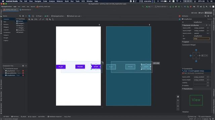This screenshot has height=120, width=215.
Task: Open Tools menu
Action: pos(78,1)
